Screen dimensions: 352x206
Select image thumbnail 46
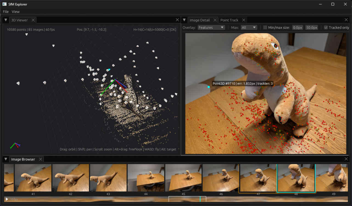coord(221,178)
